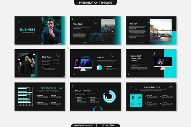Click the "IMAGE NOT INCLUDED" badge
This screenshot has height=127, width=191.
click(84, 125)
